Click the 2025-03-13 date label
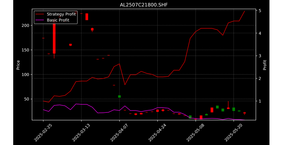283x145 pixels. [81, 132]
